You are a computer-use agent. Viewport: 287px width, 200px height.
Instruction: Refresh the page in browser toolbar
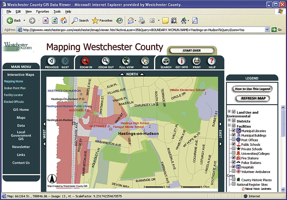[55, 20]
